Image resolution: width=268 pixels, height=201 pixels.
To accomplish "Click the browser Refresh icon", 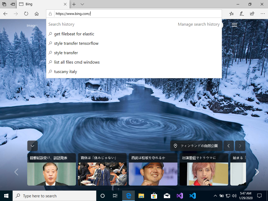I will click(26, 14).
